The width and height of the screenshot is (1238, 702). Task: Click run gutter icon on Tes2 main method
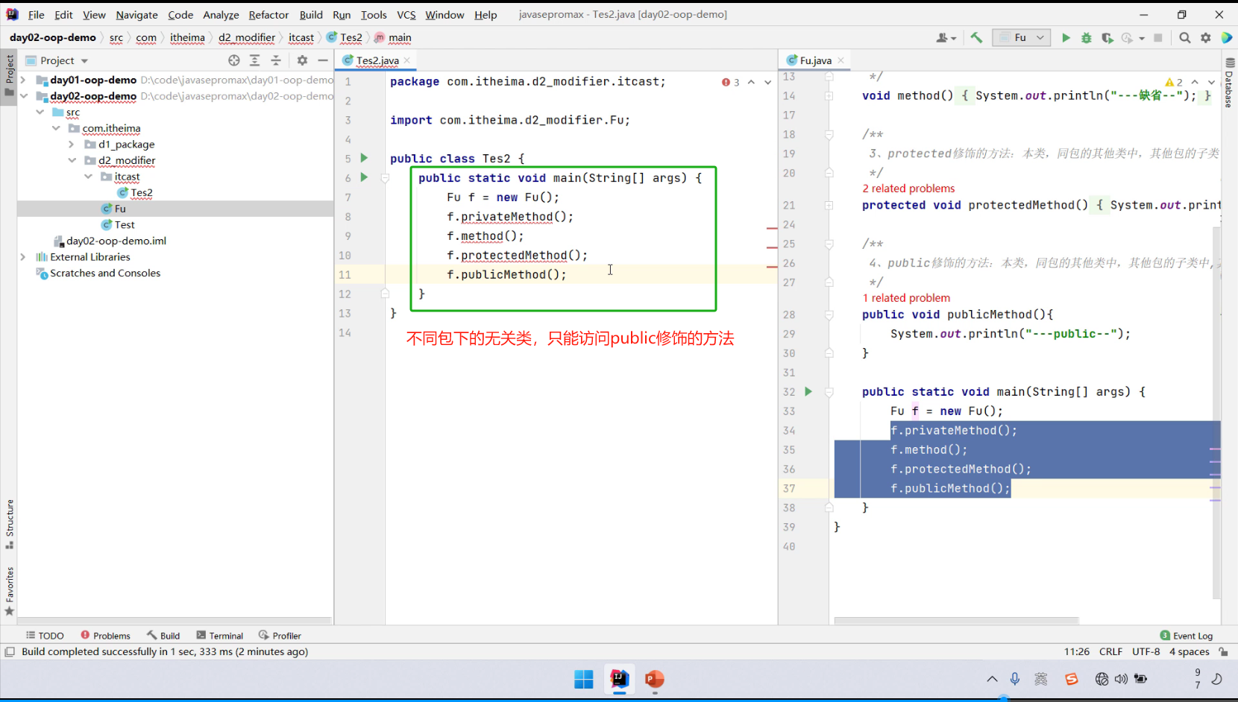point(364,177)
